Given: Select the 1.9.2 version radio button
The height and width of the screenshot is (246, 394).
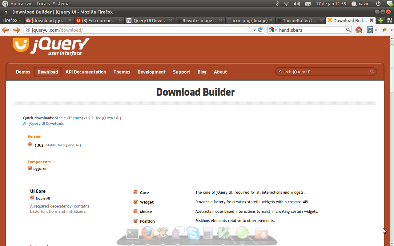Looking at the screenshot, I should 30,145.
